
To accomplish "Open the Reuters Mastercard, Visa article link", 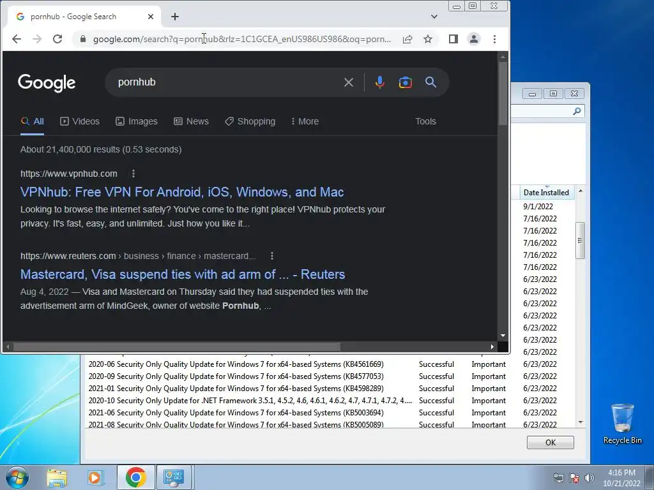I will click(183, 274).
